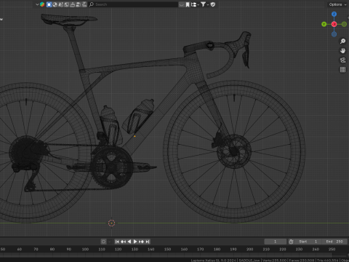The height and width of the screenshot is (262, 349).
Task: Click inside the Search field
Action: click(133, 4)
